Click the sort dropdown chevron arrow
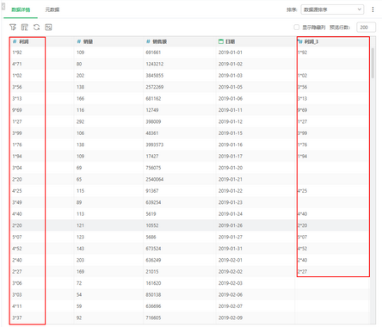Viewport: 382px width, 327px height. (x=359, y=9)
